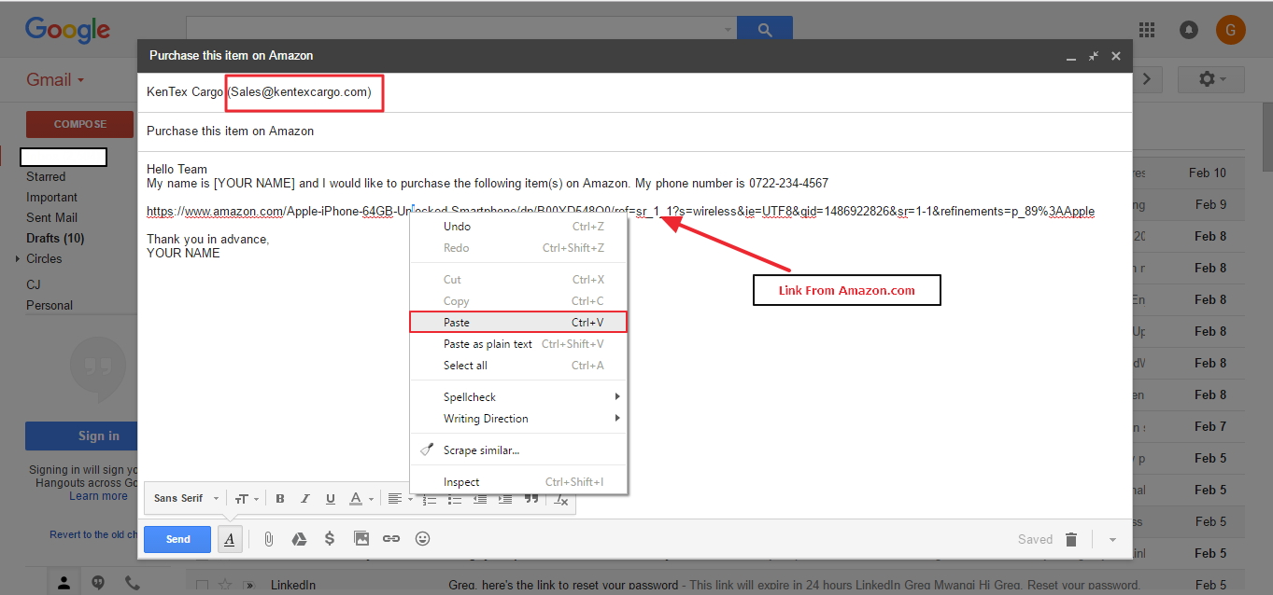Insert a link using the chain icon

391,539
